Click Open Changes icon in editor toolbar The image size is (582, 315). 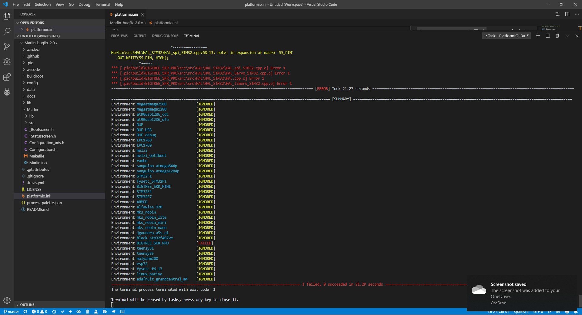pos(557,14)
